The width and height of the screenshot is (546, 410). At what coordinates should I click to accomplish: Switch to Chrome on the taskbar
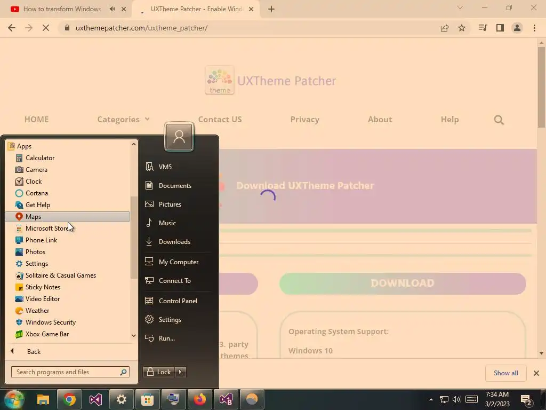pos(69,399)
